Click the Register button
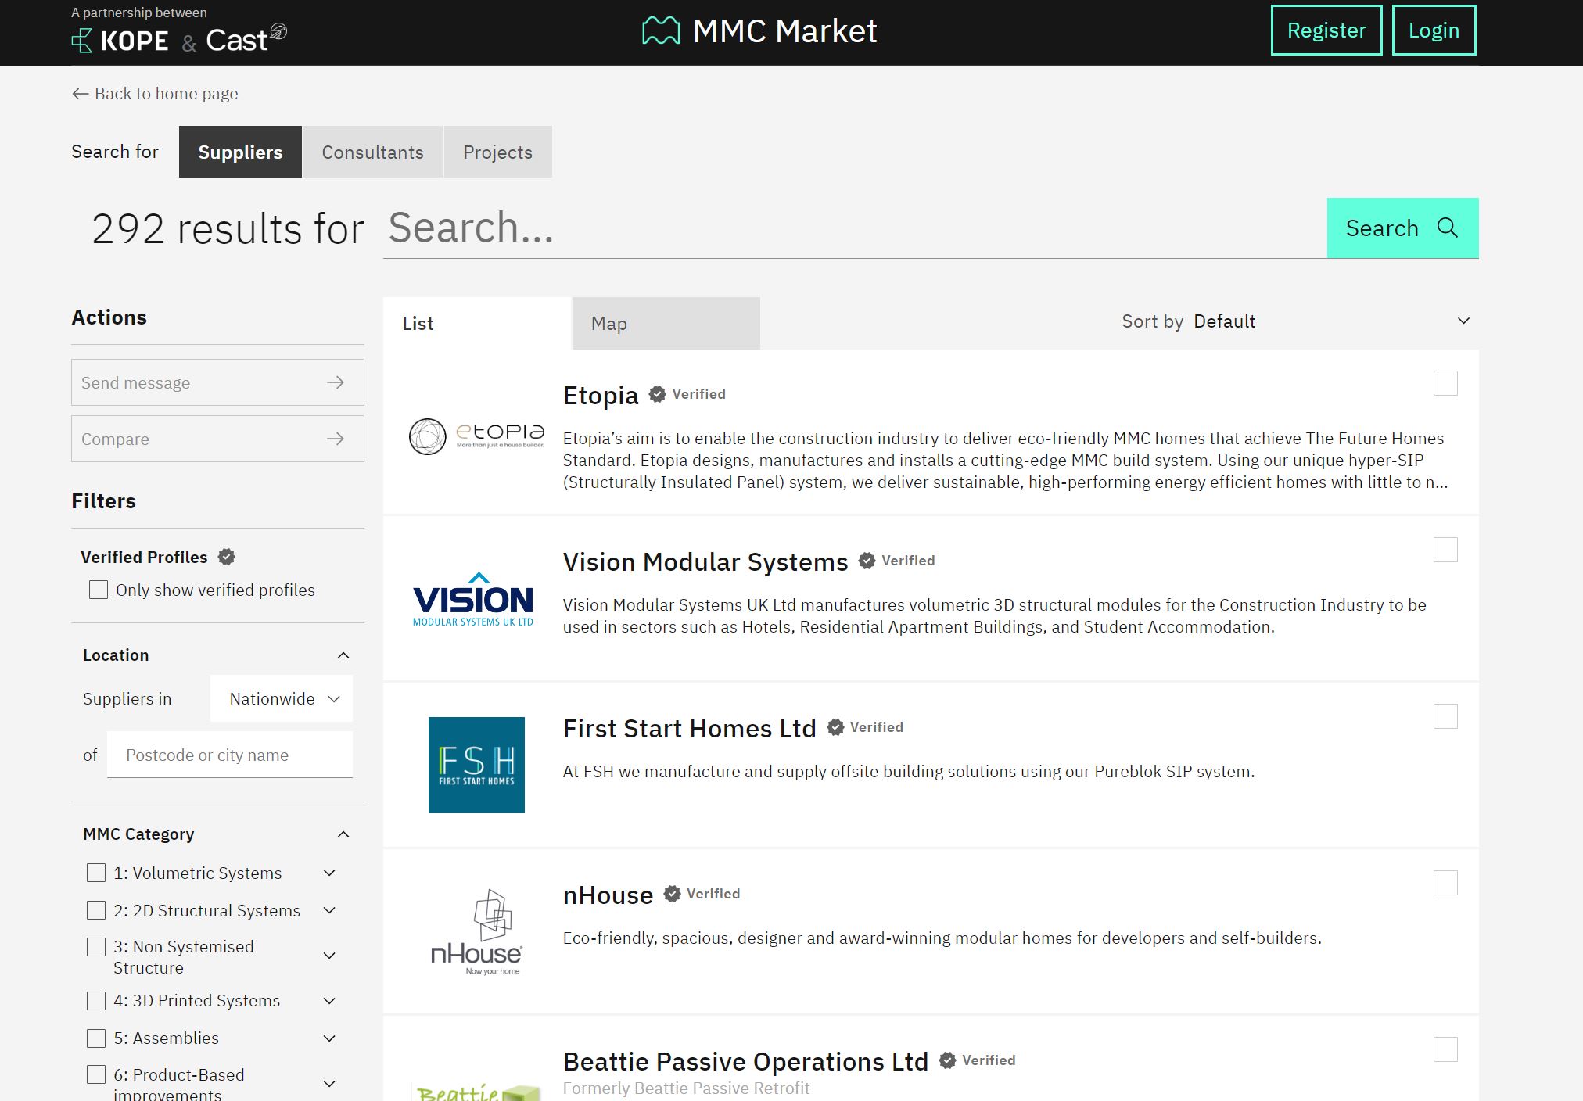This screenshot has width=1583, height=1101. [1326, 30]
